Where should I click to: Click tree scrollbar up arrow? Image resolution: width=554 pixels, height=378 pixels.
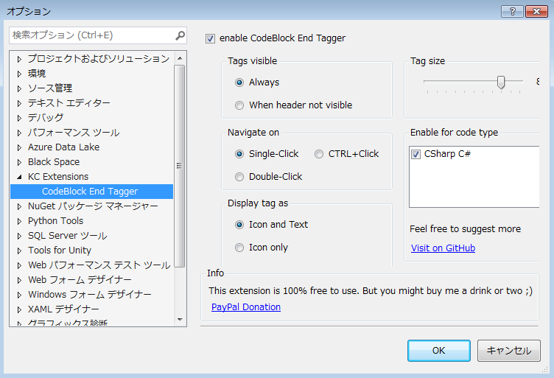[x=180, y=58]
